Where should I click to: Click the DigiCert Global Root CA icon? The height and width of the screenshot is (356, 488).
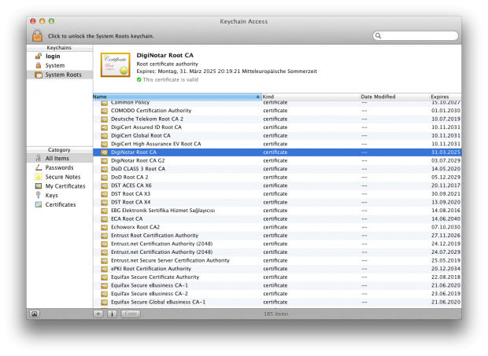pos(104,136)
